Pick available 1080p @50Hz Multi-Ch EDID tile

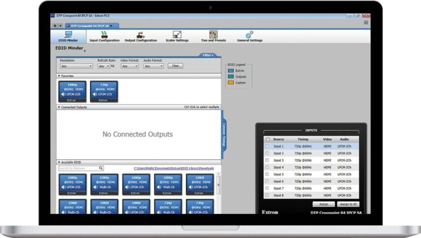pyautogui.click(x=168, y=184)
